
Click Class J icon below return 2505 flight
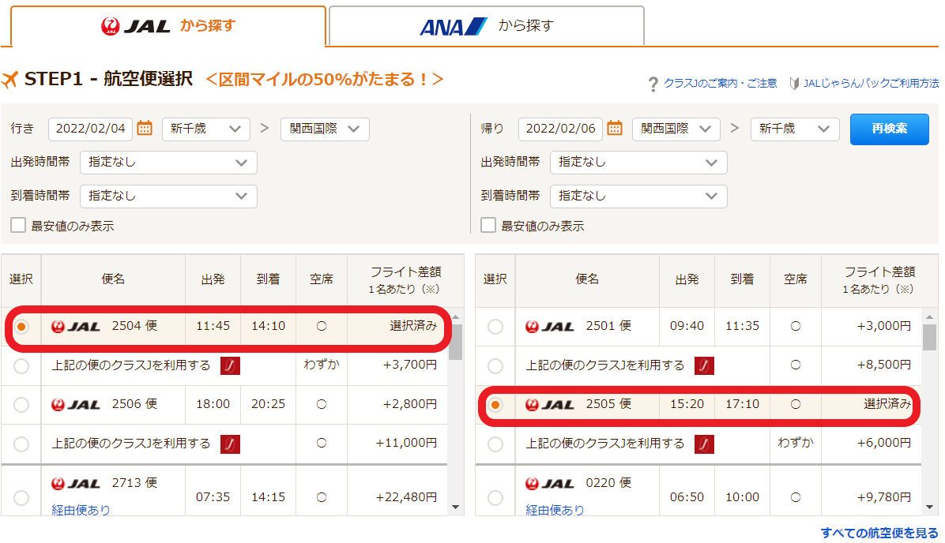(704, 444)
